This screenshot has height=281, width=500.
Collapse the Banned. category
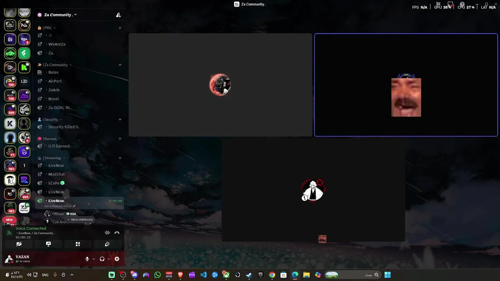tap(49, 139)
